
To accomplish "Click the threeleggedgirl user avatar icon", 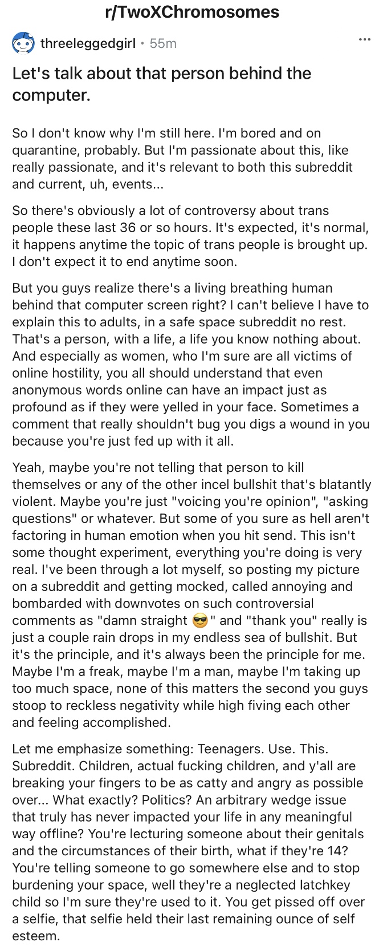I will tap(23, 43).
